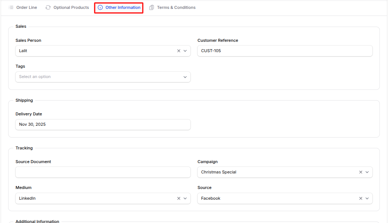Clear Facebook from Source using the × icon
388x223 pixels.
[361, 198]
